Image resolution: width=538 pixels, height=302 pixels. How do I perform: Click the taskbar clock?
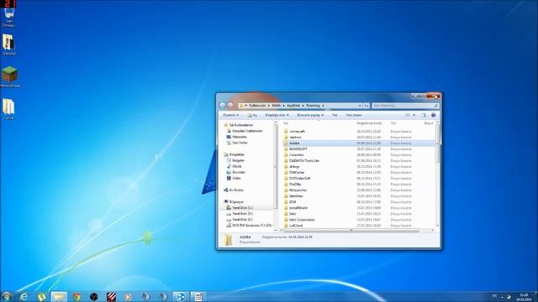pyautogui.click(x=524, y=297)
